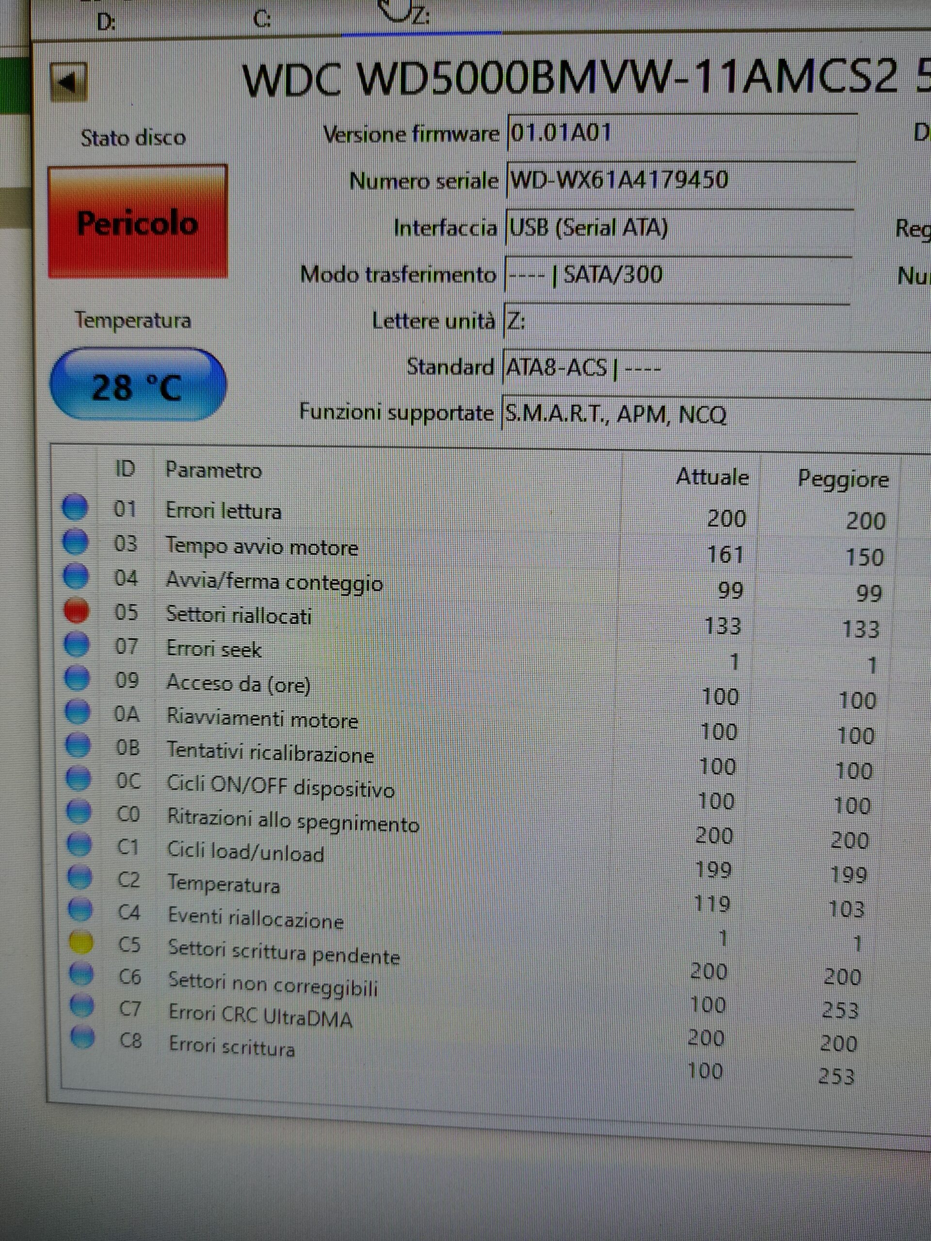931x1241 pixels.
Task: Click the Peggiore column header
Action: (843, 480)
